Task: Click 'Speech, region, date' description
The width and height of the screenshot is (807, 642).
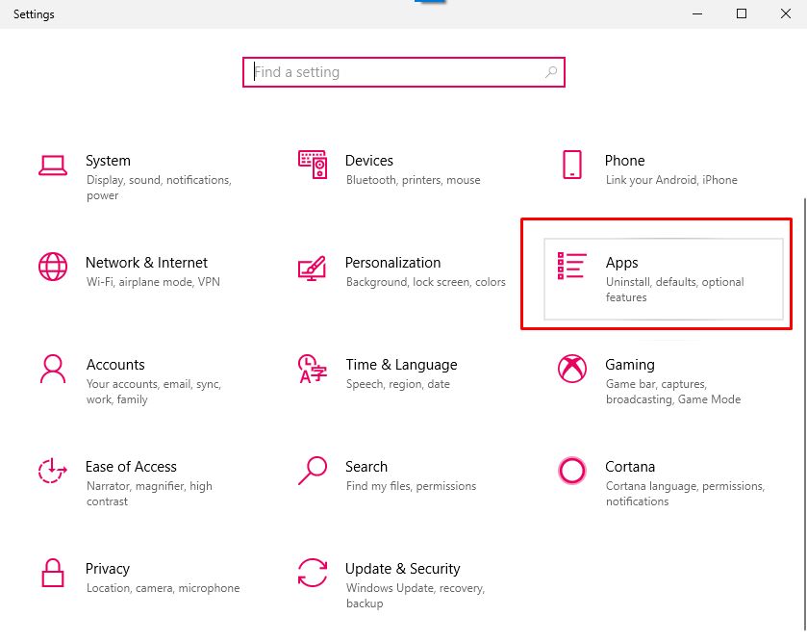Action: click(398, 383)
